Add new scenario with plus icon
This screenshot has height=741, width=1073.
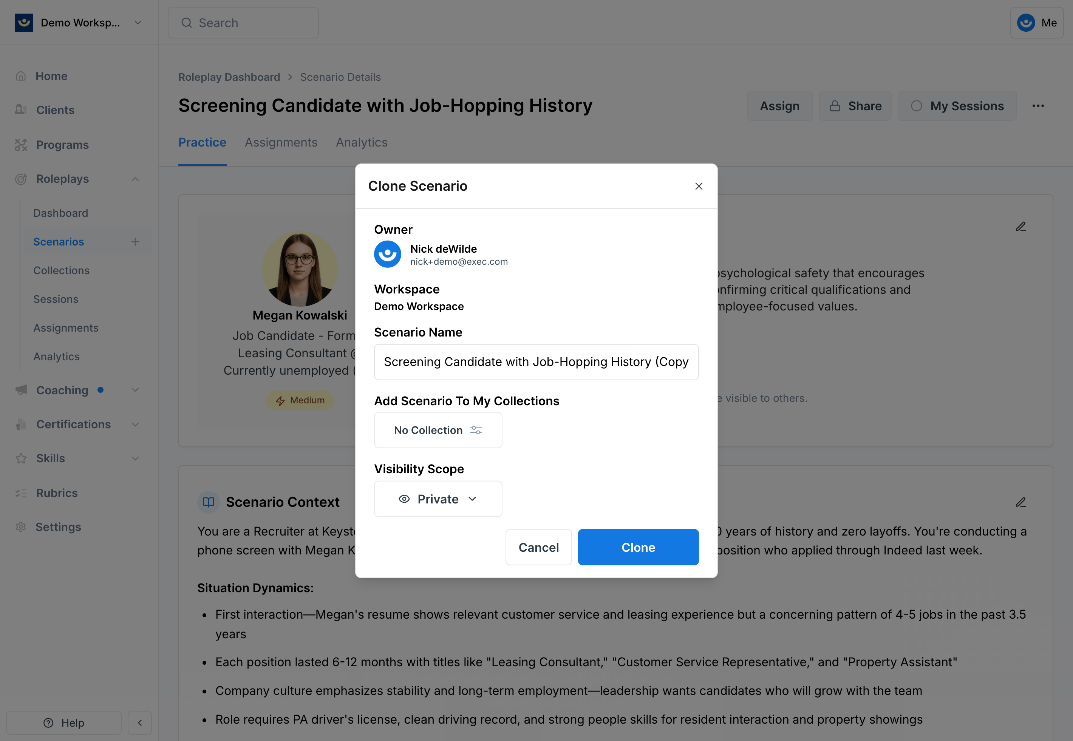[x=135, y=241]
